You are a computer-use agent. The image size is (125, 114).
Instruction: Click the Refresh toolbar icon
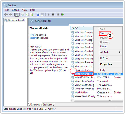[28, 15]
